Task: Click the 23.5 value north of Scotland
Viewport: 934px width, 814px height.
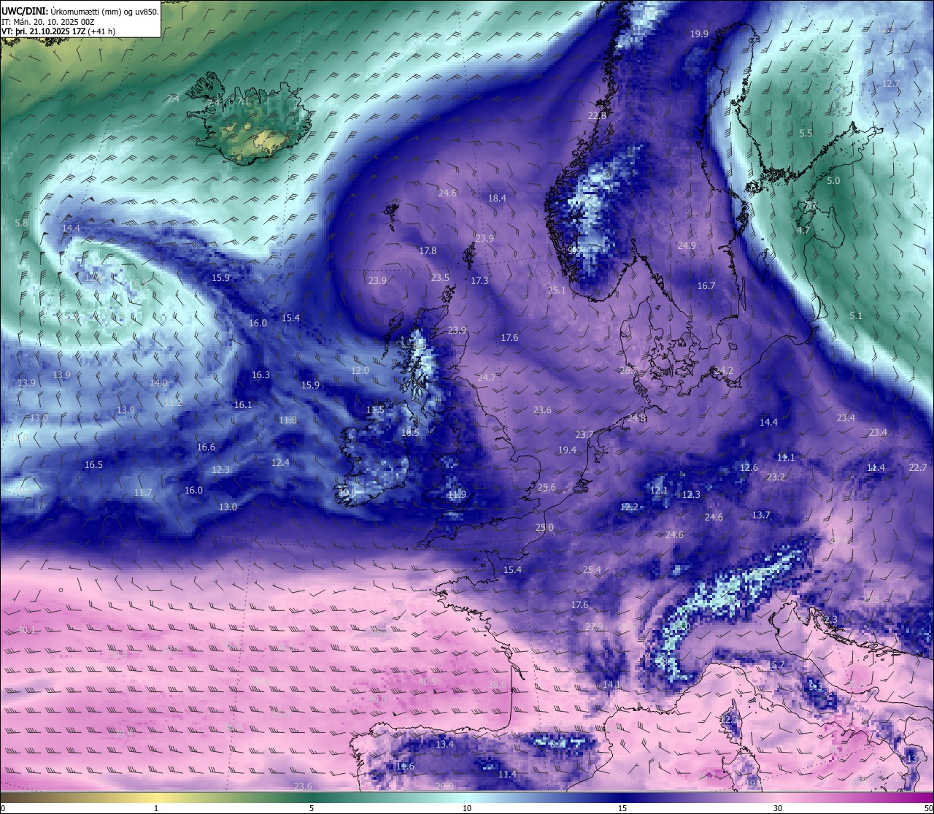Action: pos(440,277)
